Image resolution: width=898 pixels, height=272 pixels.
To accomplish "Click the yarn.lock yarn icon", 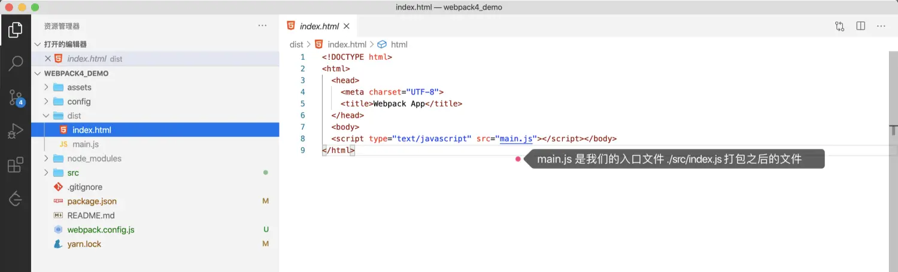I will click(58, 244).
